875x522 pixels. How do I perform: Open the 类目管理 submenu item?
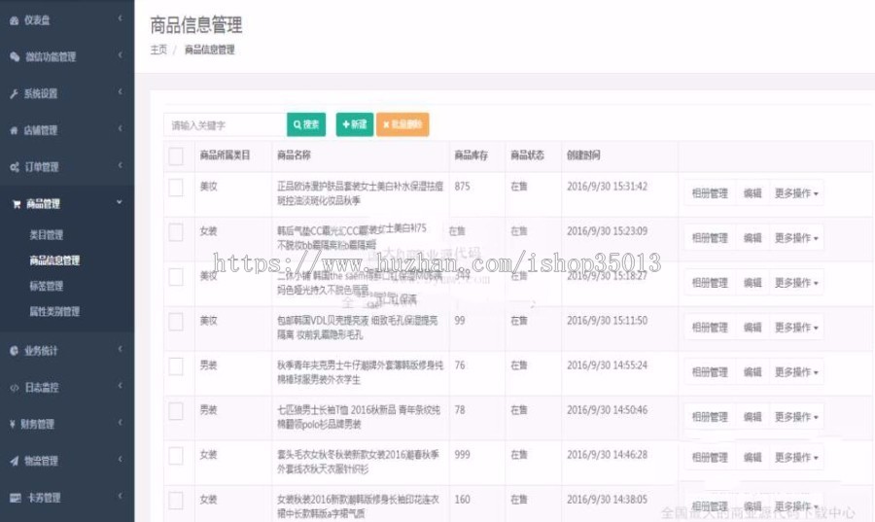pos(47,235)
